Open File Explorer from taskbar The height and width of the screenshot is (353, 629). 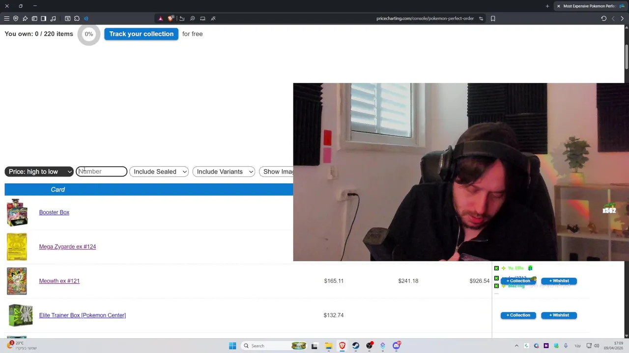click(328, 346)
